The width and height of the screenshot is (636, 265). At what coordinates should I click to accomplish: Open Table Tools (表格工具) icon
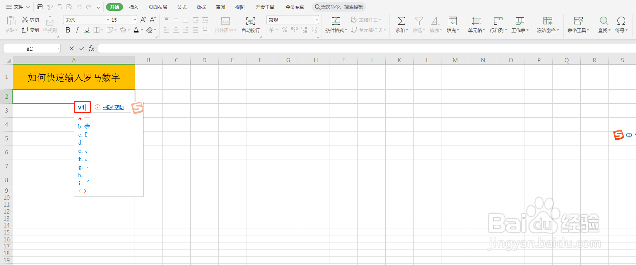(578, 21)
